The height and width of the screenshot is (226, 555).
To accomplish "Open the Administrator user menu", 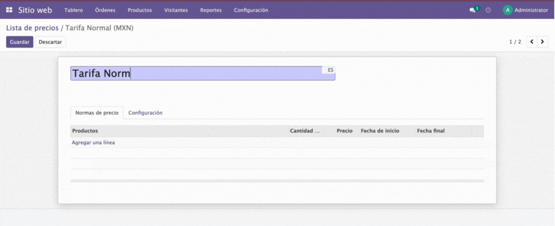I will (525, 10).
